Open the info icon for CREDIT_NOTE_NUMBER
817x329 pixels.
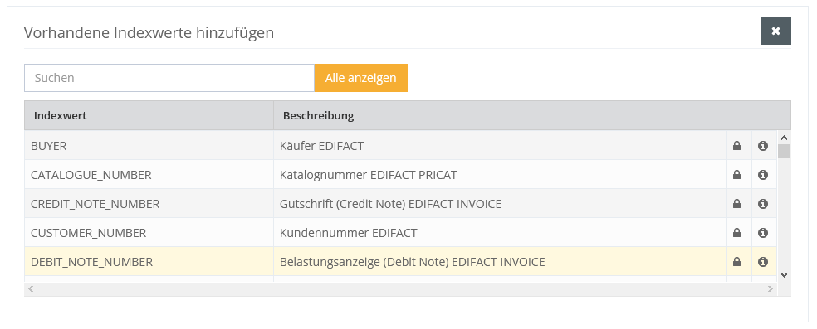(x=763, y=204)
